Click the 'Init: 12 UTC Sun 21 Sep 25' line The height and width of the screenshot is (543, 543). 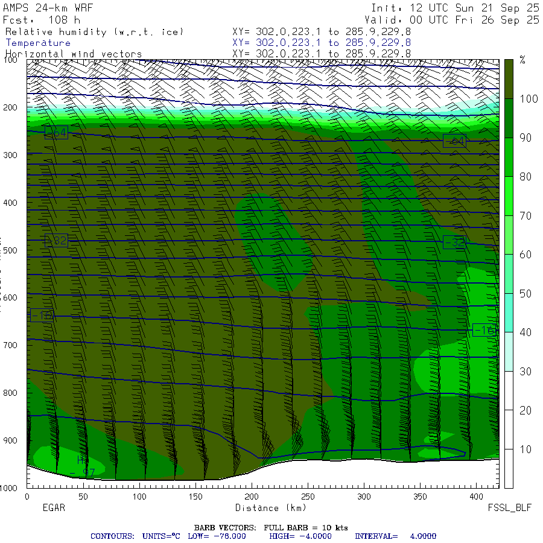pos(455,8)
